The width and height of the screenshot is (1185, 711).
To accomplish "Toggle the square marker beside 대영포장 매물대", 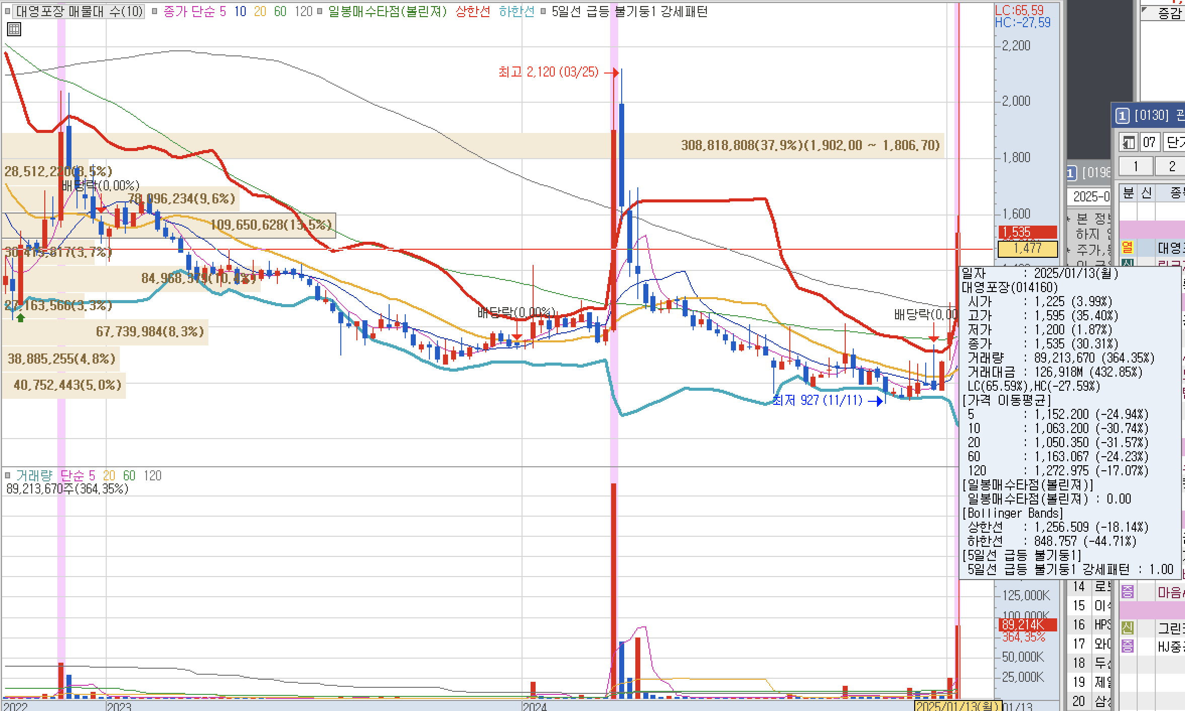I will (x=7, y=11).
